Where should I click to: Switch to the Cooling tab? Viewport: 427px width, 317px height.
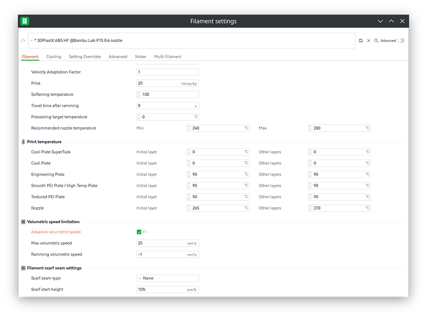click(x=53, y=57)
